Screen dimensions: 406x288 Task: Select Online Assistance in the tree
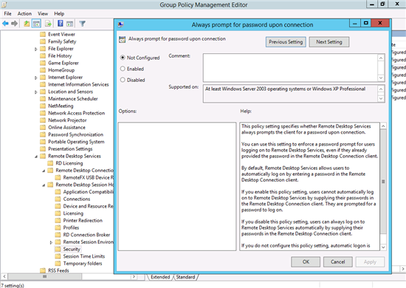click(66, 127)
